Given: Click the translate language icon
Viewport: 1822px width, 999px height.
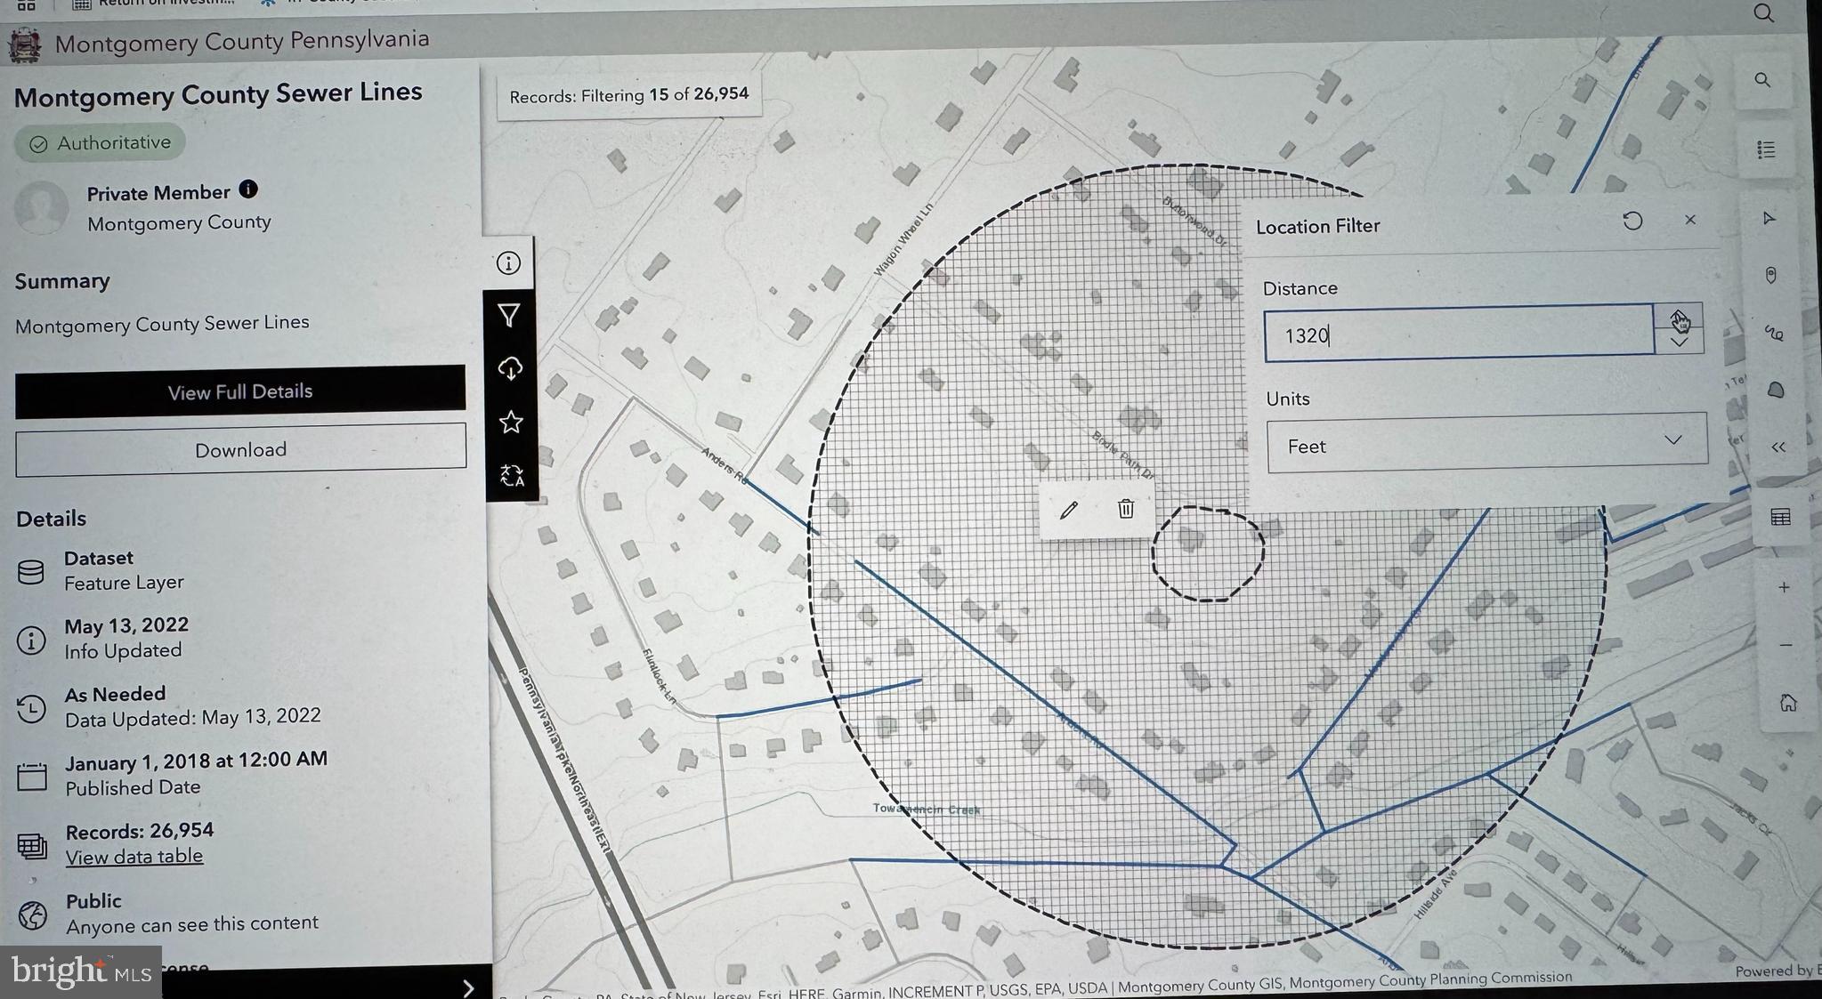Looking at the screenshot, I should click(512, 476).
